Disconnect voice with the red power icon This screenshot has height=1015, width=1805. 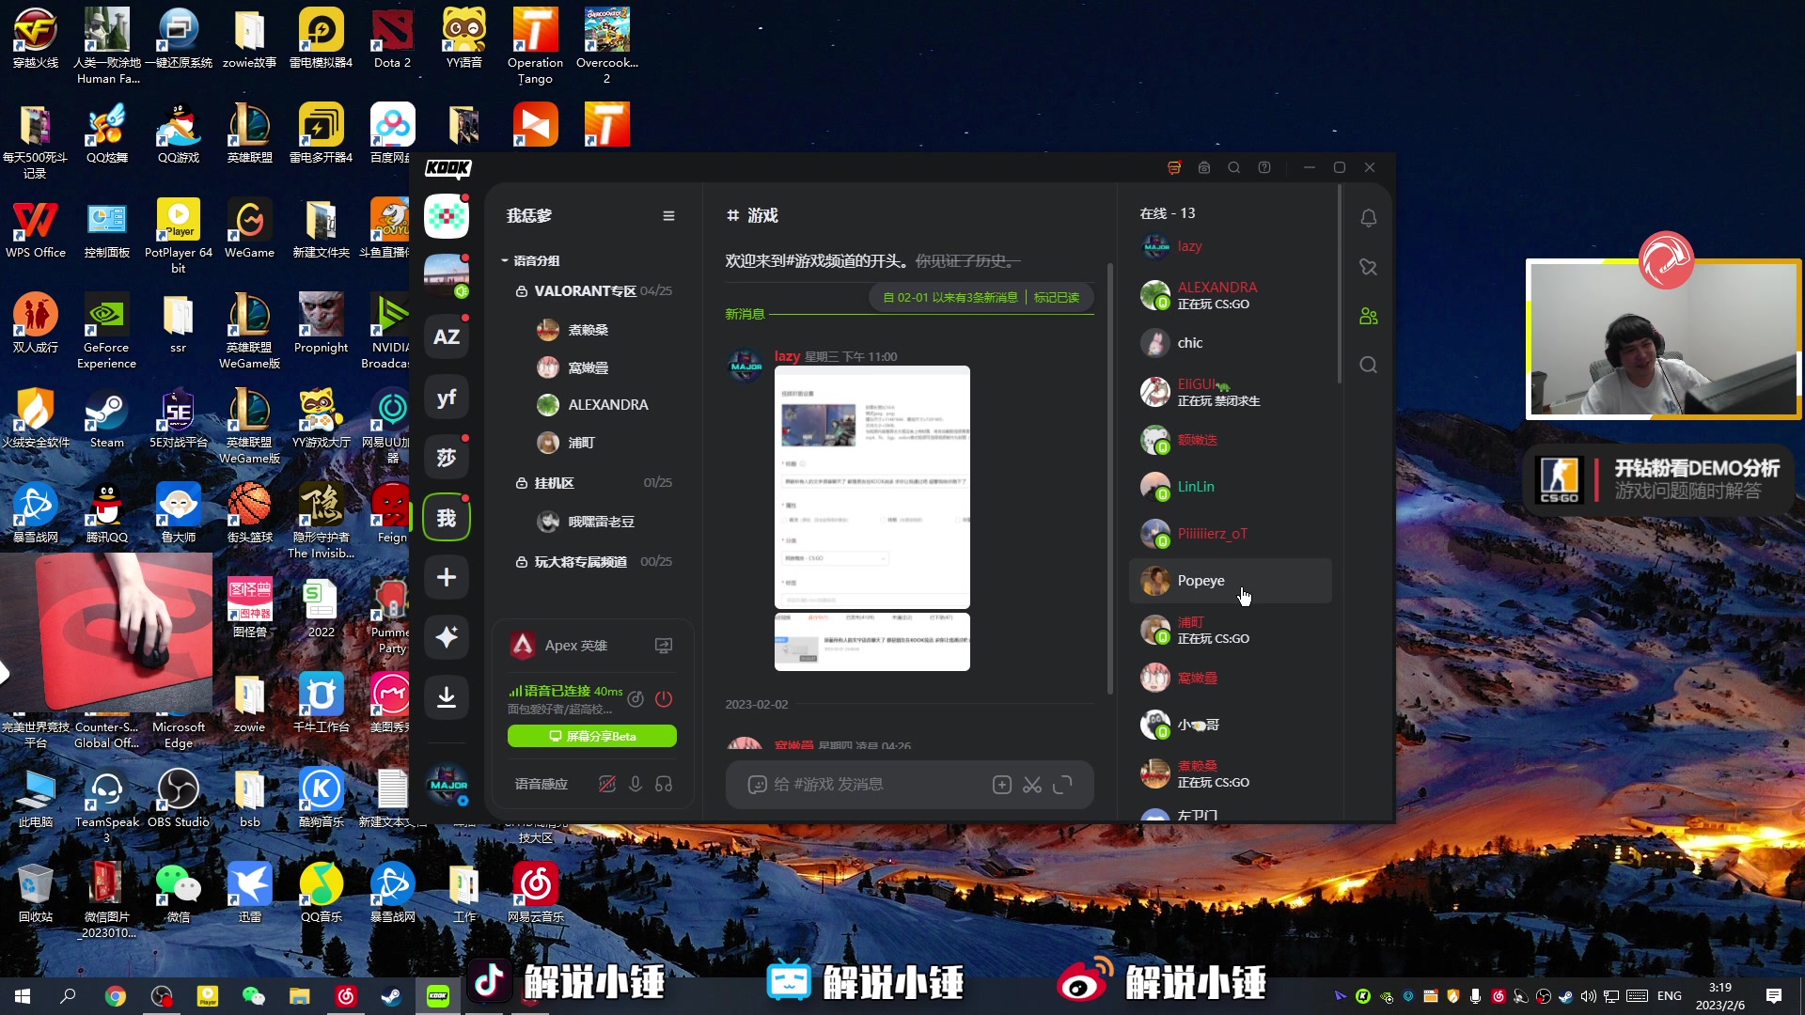665,699
